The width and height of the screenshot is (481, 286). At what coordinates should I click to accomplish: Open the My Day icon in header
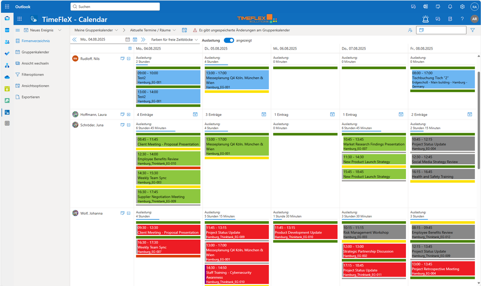438,7
